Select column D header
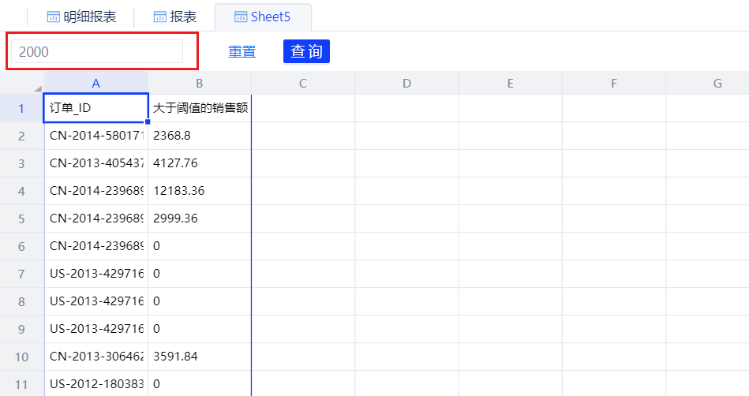 tap(406, 83)
